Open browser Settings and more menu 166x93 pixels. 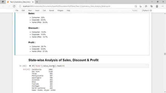[163, 6]
